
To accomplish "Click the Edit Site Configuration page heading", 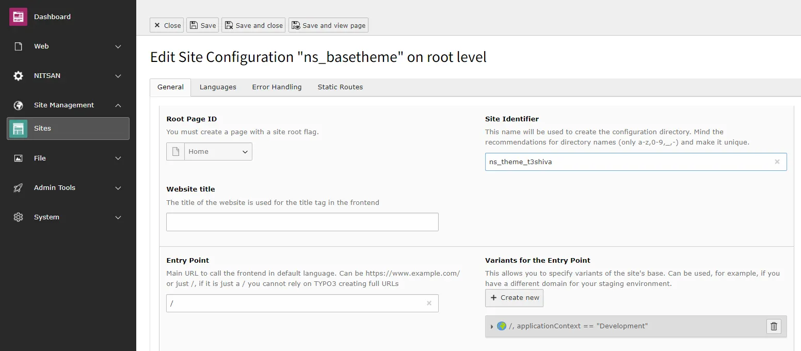I will tap(318, 57).
